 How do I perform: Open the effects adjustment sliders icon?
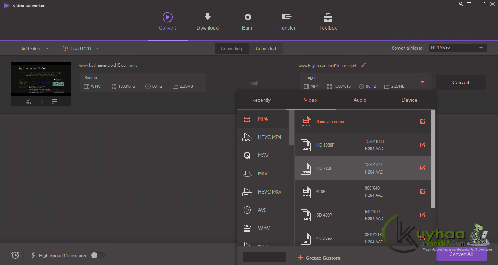click(54, 102)
